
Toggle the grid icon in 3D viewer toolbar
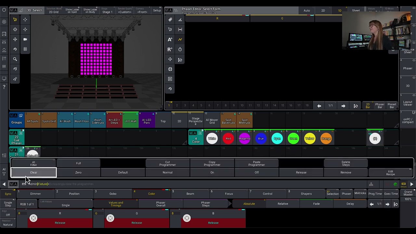click(25, 49)
